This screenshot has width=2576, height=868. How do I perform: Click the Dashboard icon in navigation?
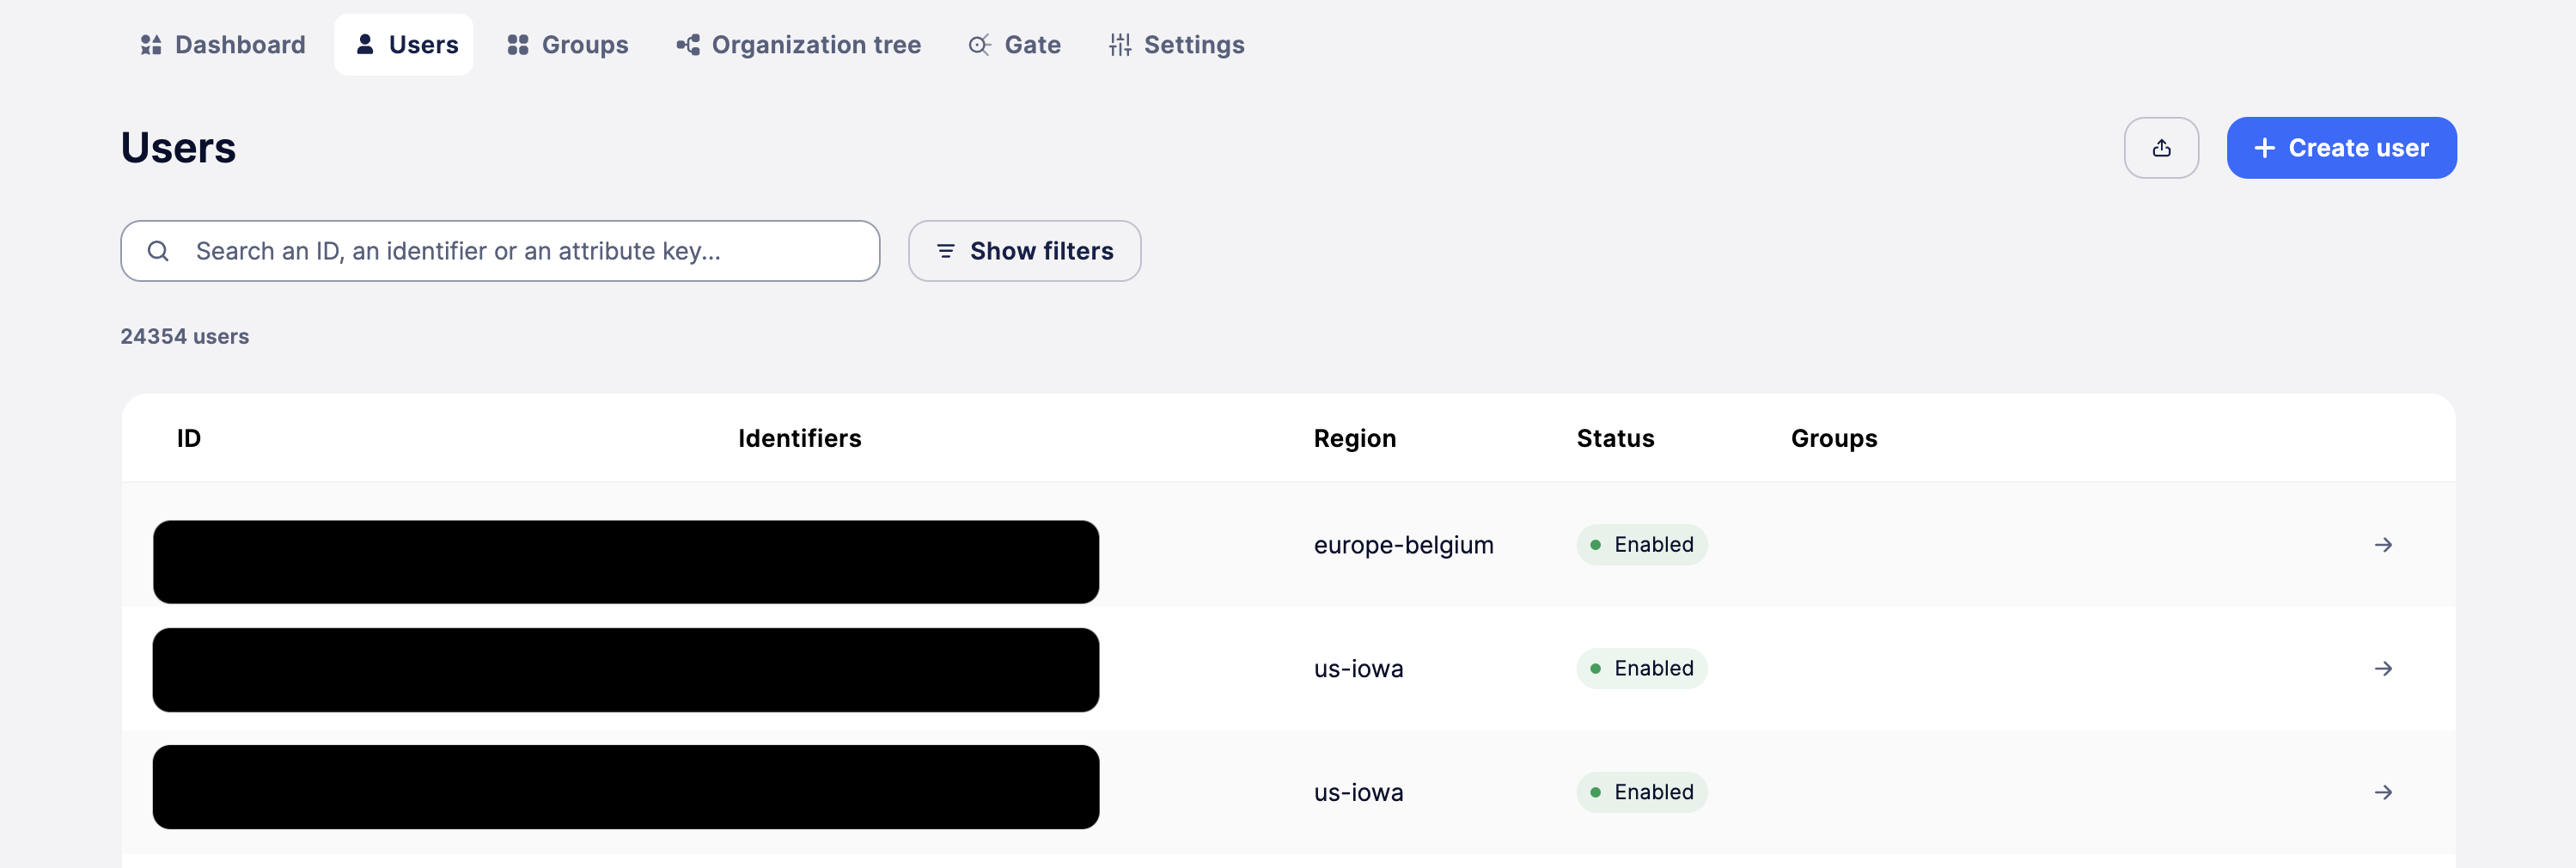[151, 45]
